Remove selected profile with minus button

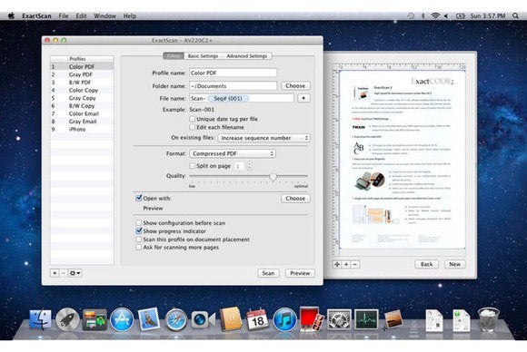(63, 273)
